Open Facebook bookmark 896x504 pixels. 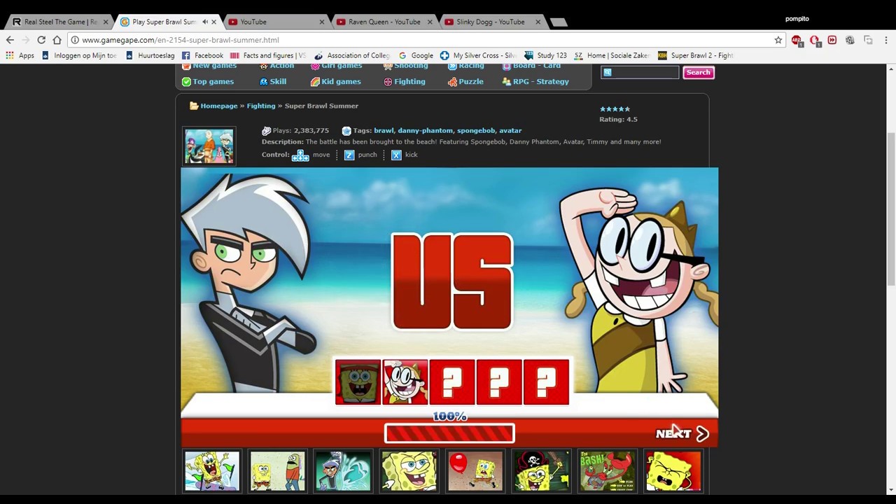point(202,55)
